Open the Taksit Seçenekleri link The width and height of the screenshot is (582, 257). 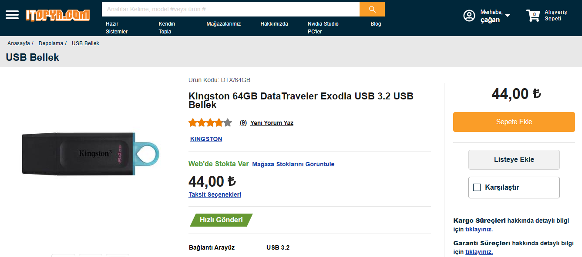tap(215, 194)
